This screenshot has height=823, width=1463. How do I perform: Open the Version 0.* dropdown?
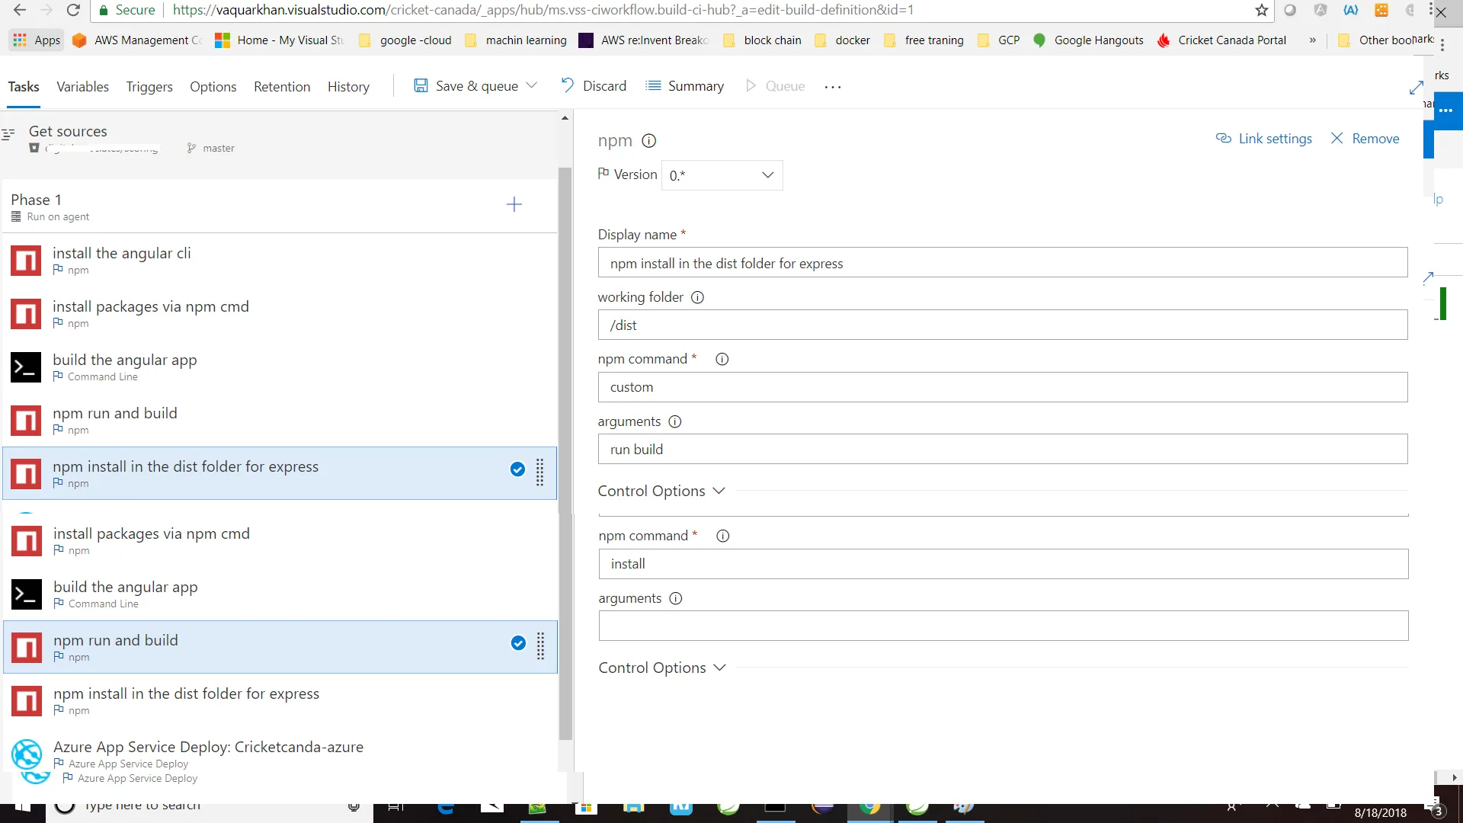tap(722, 175)
